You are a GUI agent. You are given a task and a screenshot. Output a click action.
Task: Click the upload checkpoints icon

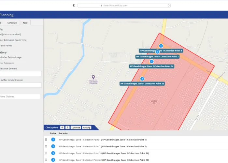coord(67,127)
